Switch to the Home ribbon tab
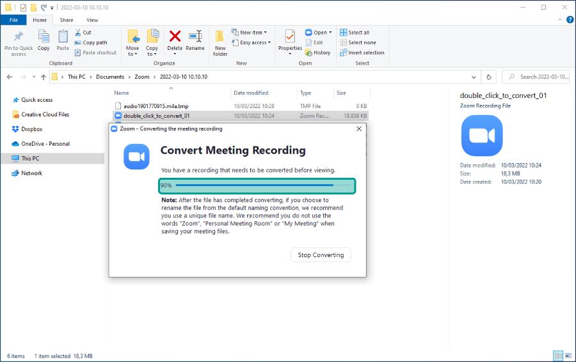The width and height of the screenshot is (576, 362). click(x=40, y=20)
